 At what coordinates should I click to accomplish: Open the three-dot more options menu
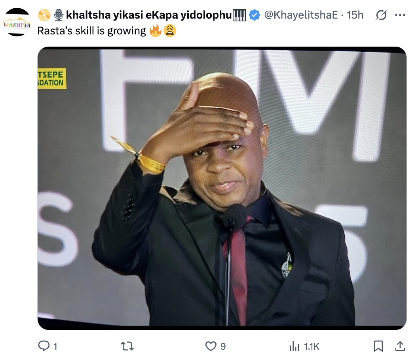[400, 15]
